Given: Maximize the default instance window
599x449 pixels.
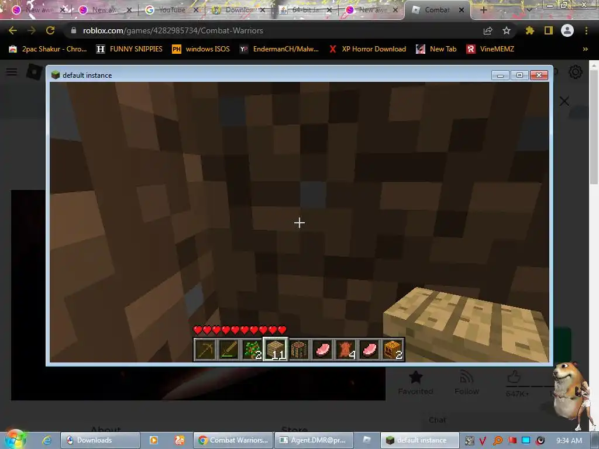Looking at the screenshot, I should pyautogui.click(x=519, y=75).
